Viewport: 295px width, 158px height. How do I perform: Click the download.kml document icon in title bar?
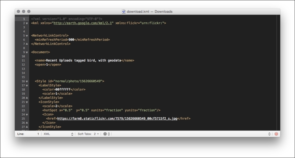click(124, 11)
